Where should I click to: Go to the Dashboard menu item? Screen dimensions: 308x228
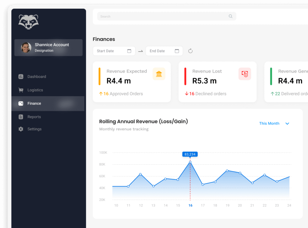[x=37, y=77]
